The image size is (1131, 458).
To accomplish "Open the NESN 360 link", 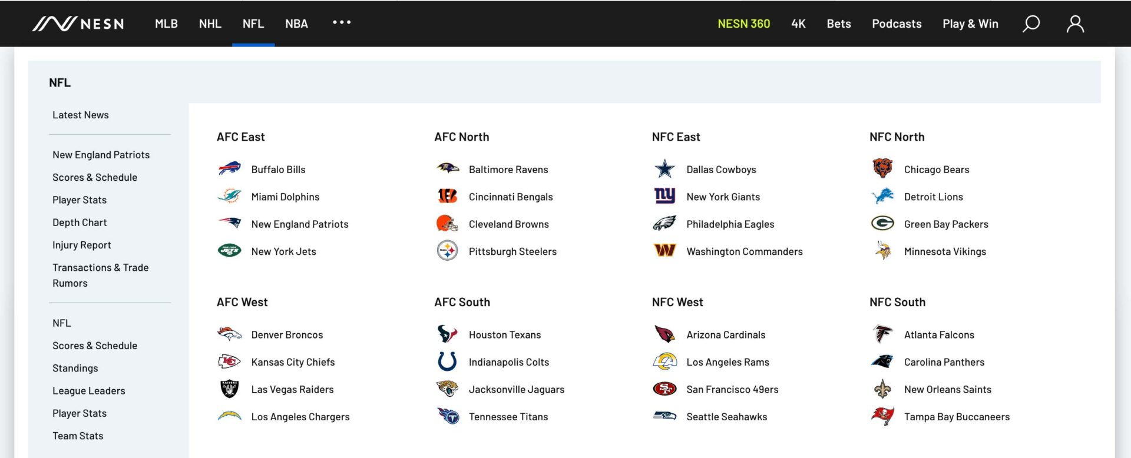I will pos(743,24).
